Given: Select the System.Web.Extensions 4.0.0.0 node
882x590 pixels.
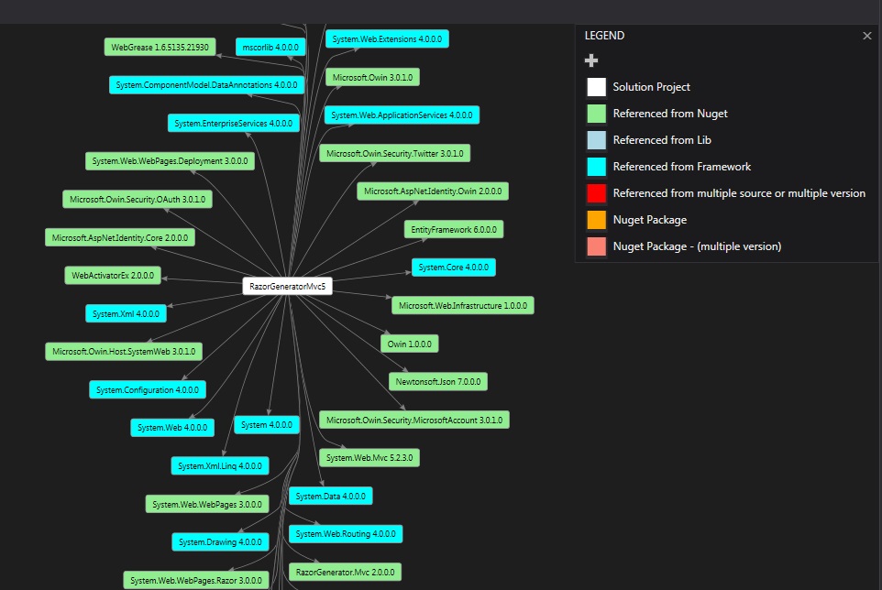Looking at the screenshot, I should click(387, 38).
